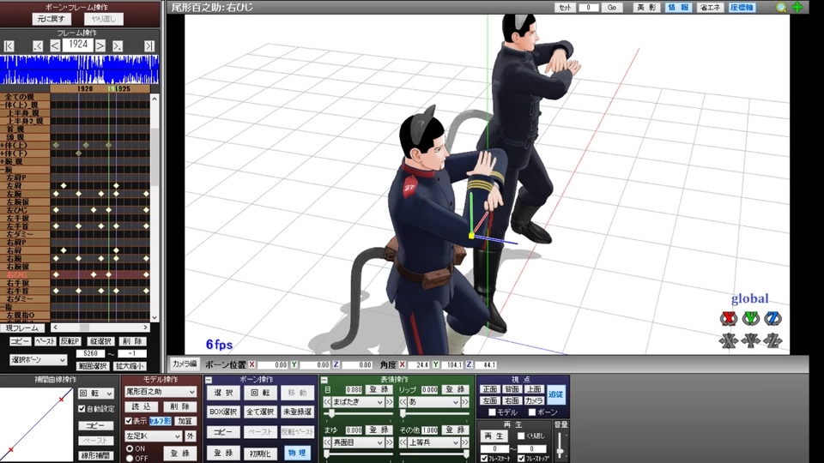Click the セット button in top bar
Screen dimensions: 824x463
[x=565, y=8]
